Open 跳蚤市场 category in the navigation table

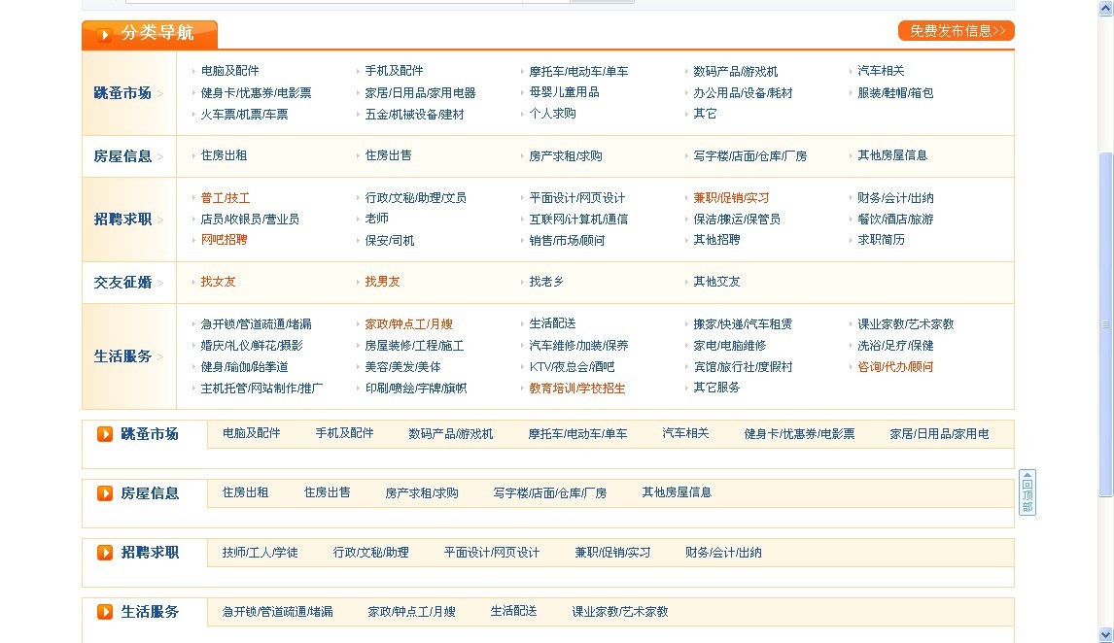122,93
